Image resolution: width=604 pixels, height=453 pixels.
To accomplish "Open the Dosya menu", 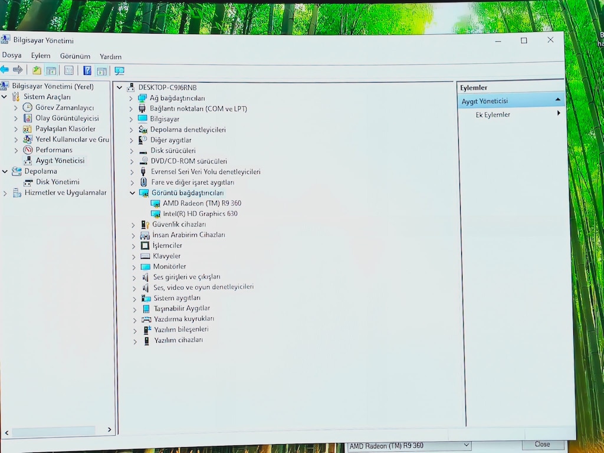I will pos(12,55).
